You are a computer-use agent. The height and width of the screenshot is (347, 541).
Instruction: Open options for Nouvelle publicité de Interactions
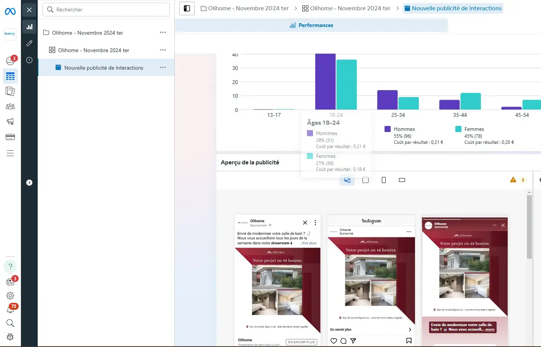163,68
